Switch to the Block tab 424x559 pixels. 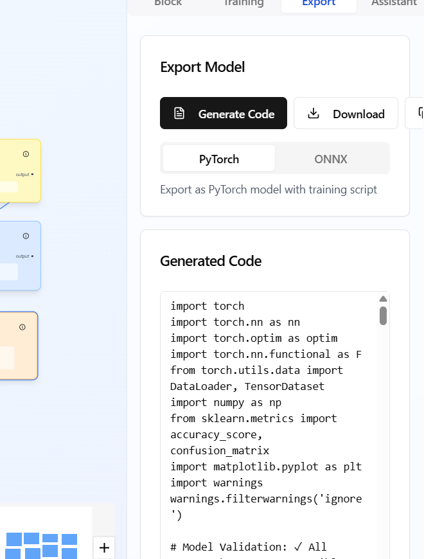(168, 3)
